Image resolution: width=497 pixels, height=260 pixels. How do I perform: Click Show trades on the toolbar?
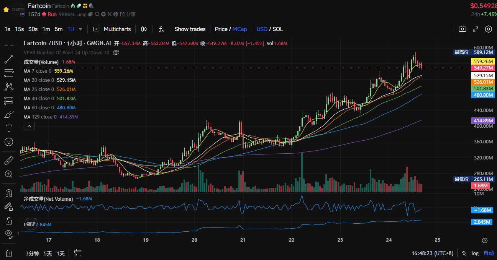click(x=190, y=29)
